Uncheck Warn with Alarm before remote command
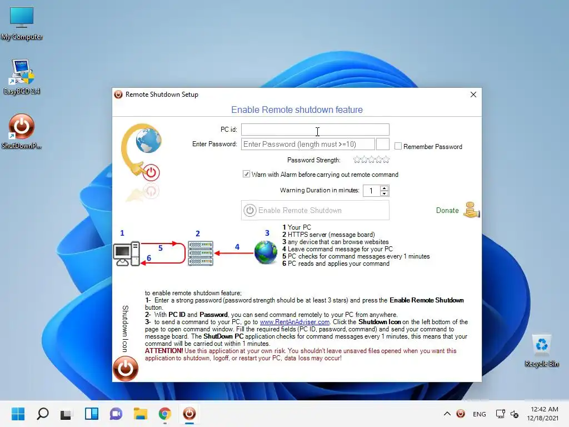 coord(246,174)
